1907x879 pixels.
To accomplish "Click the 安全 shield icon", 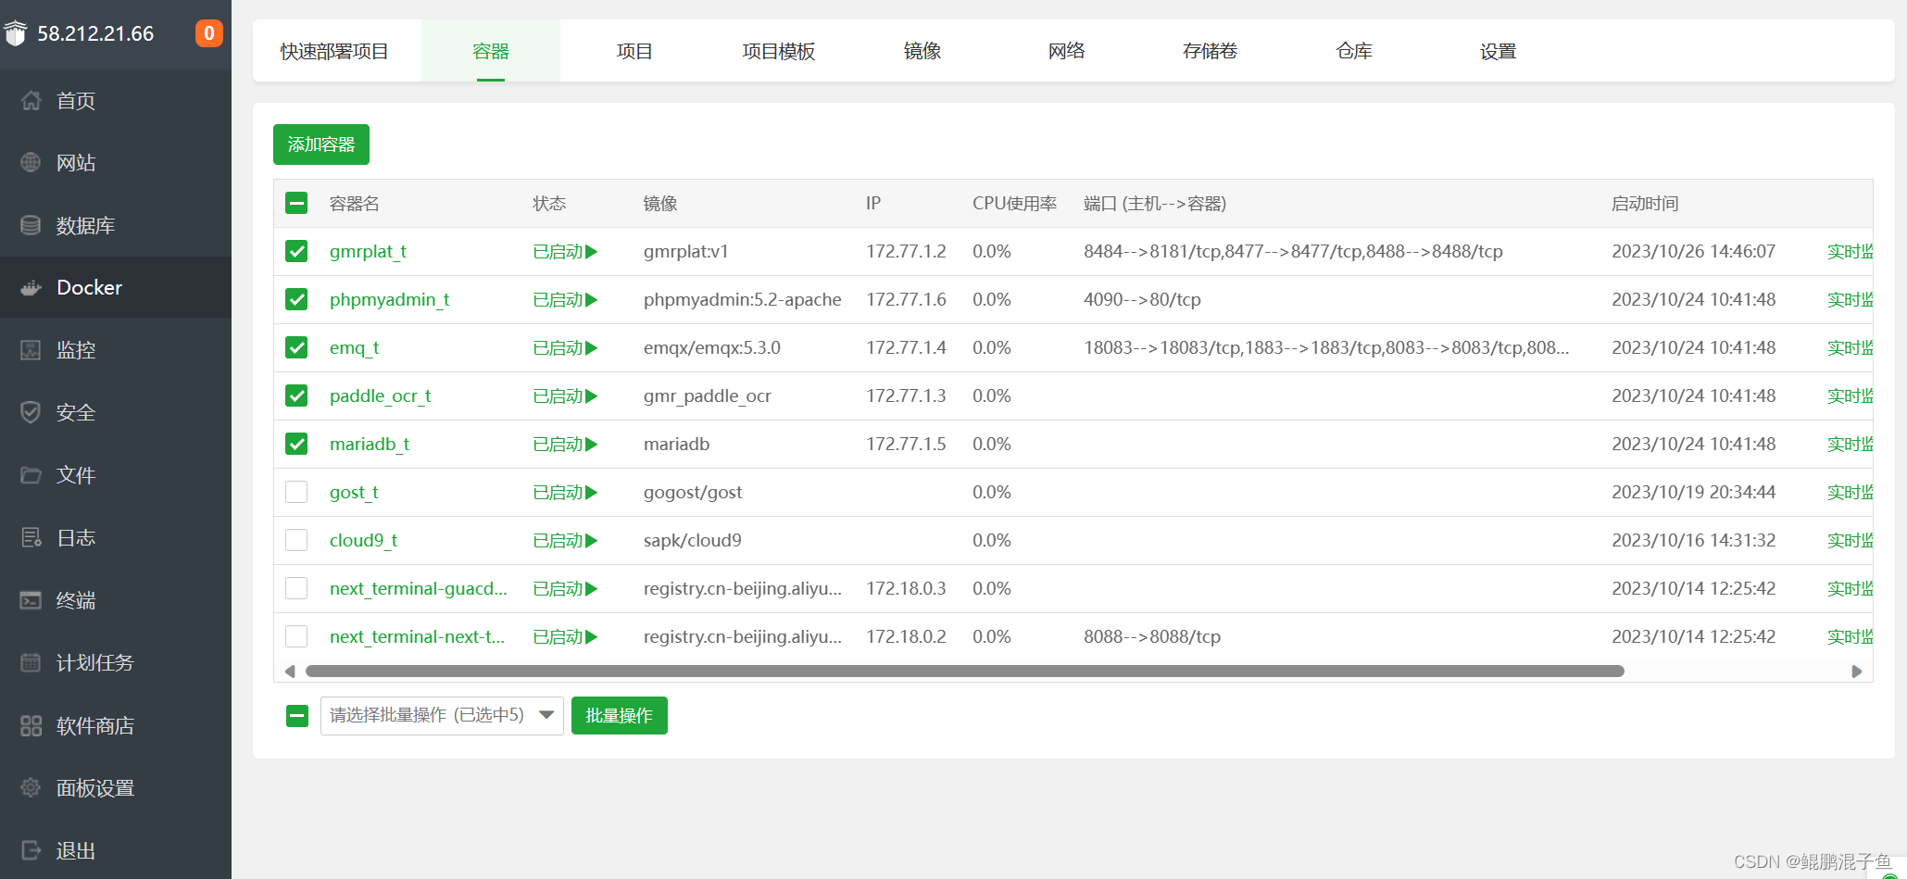I will pos(31,412).
